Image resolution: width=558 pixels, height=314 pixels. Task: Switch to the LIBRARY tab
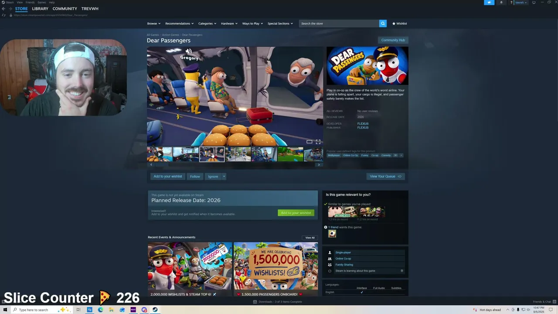40,9
